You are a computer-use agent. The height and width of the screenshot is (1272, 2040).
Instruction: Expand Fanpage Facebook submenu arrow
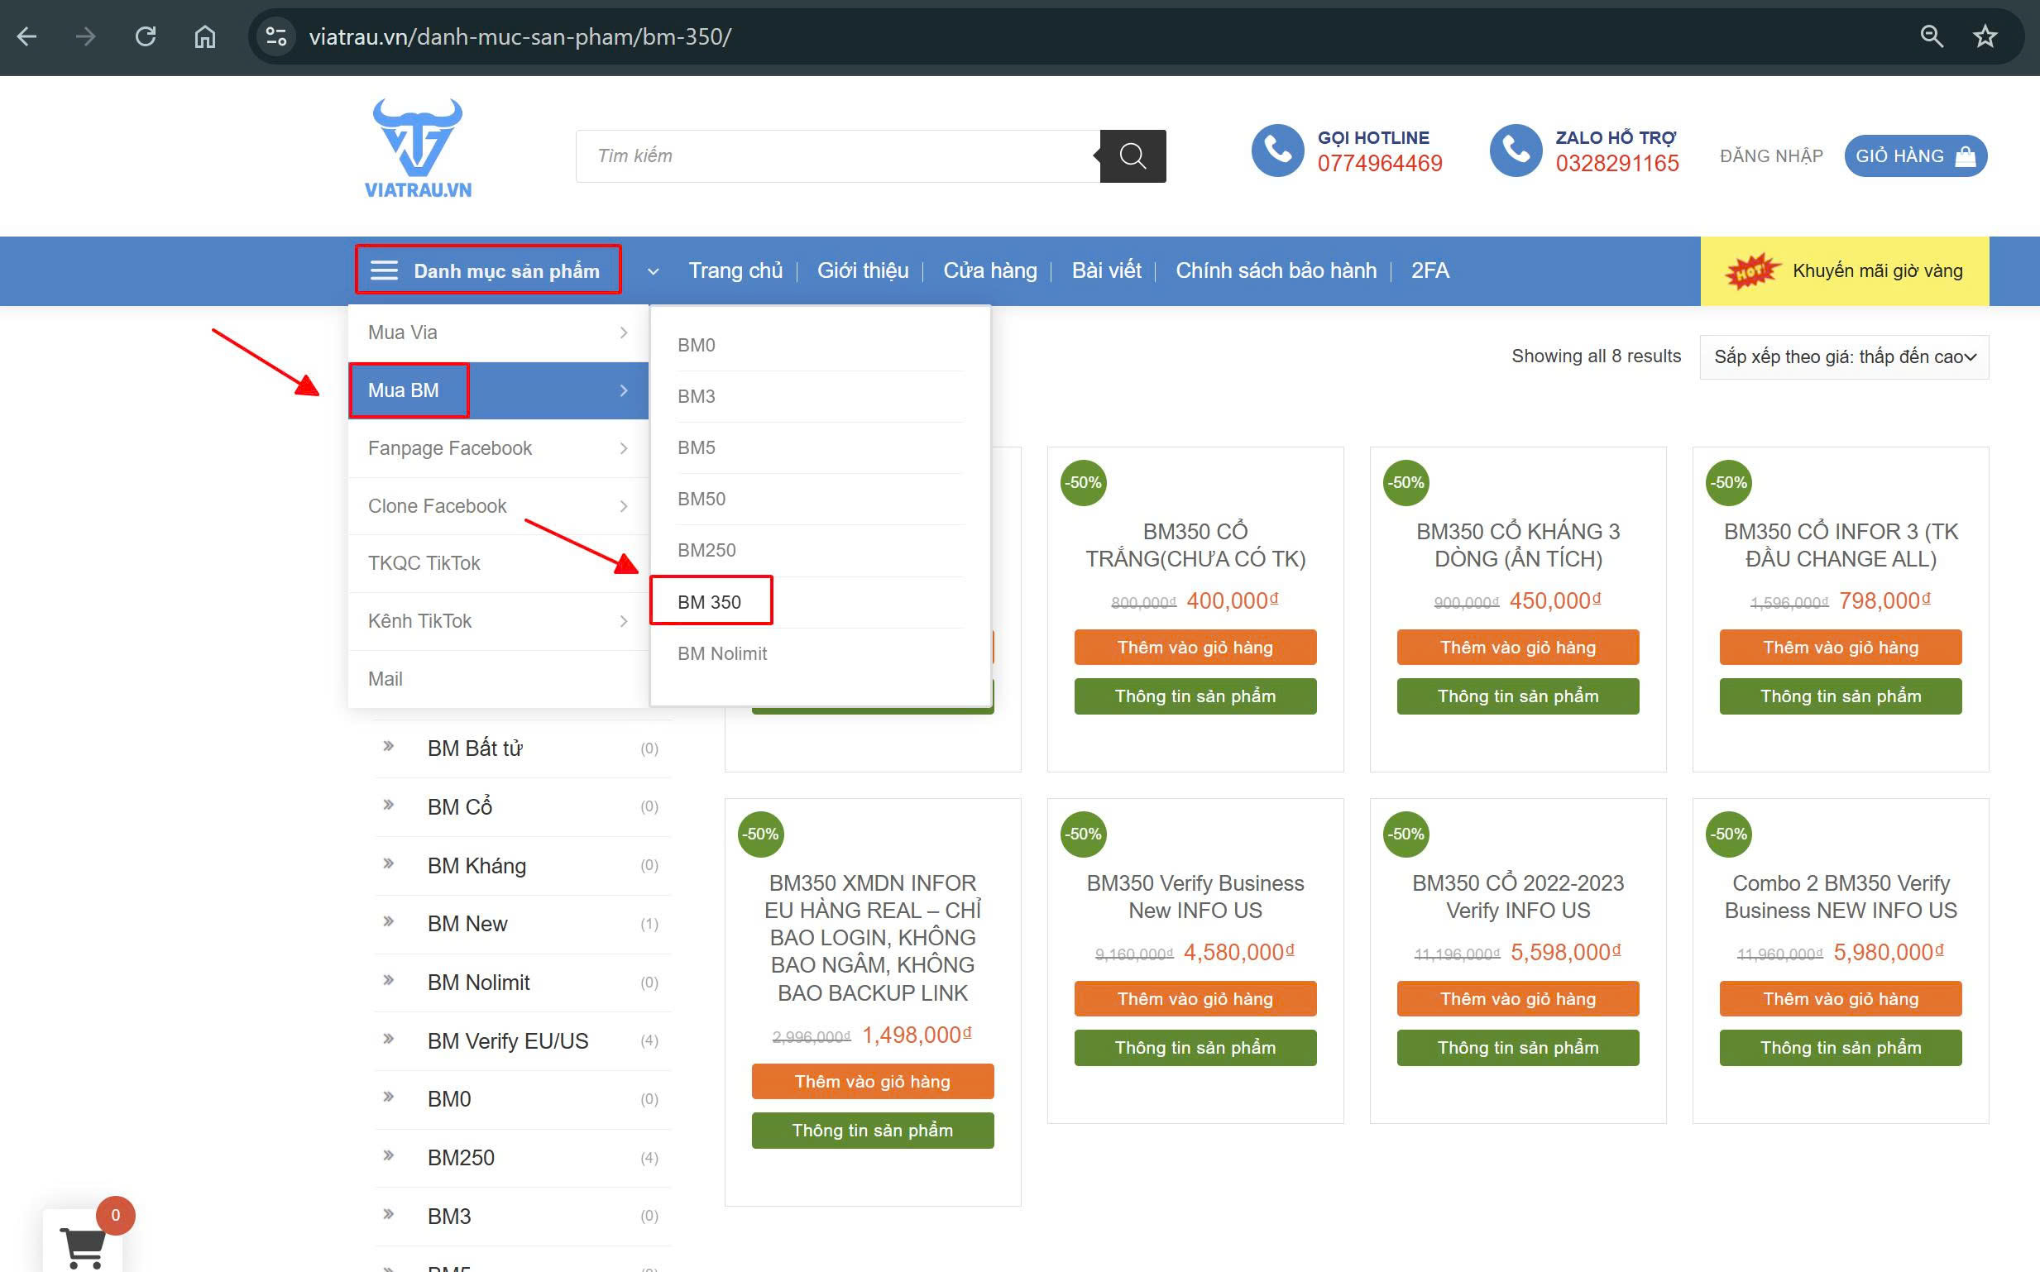click(624, 448)
